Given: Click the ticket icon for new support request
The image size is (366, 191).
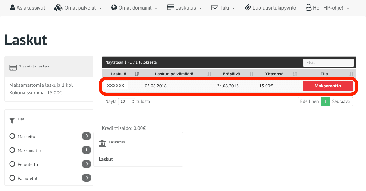Looking at the screenshot, I should (x=248, y=8).
